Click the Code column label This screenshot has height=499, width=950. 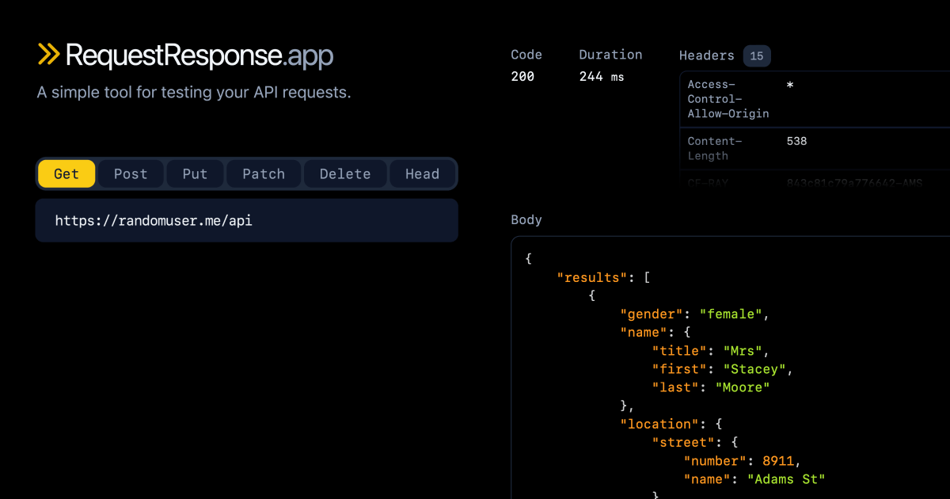[526, 55]
